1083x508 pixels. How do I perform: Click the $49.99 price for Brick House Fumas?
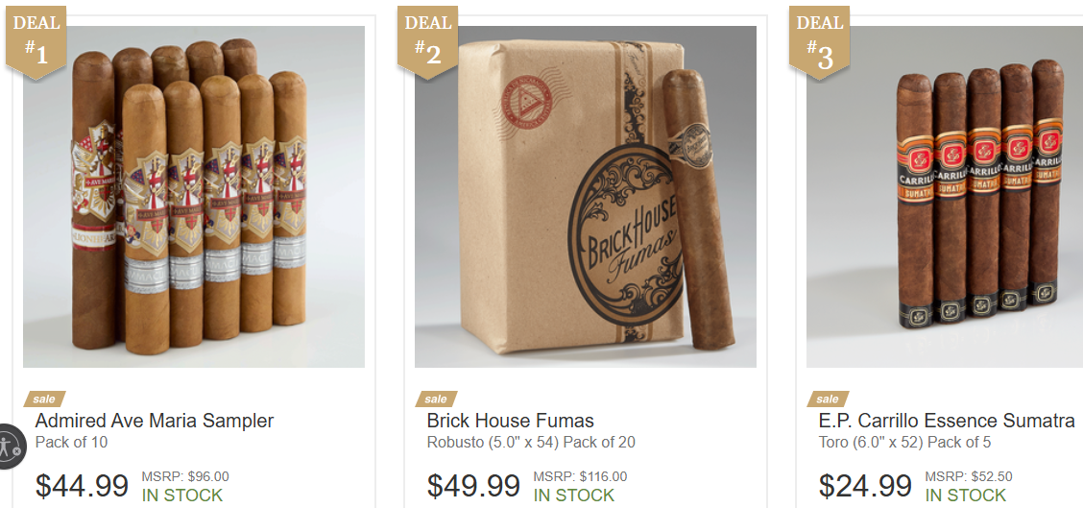pyautogui.click(x=473, y=486)
